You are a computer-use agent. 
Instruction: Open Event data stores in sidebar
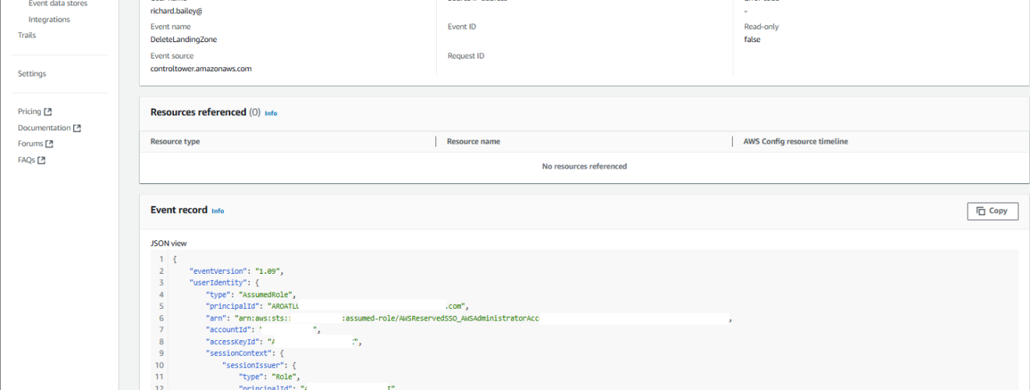[58, 4]
